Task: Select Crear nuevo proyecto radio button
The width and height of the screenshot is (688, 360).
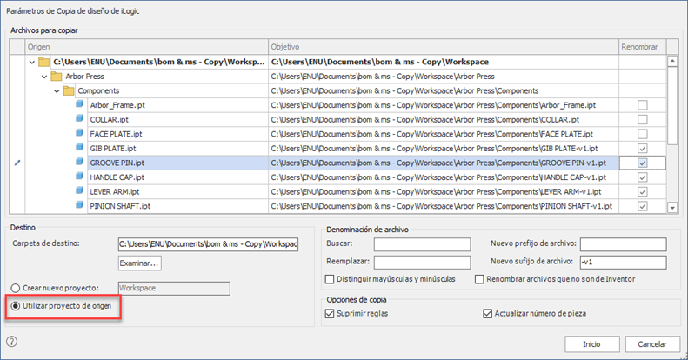Action: (x=15, y=288)
